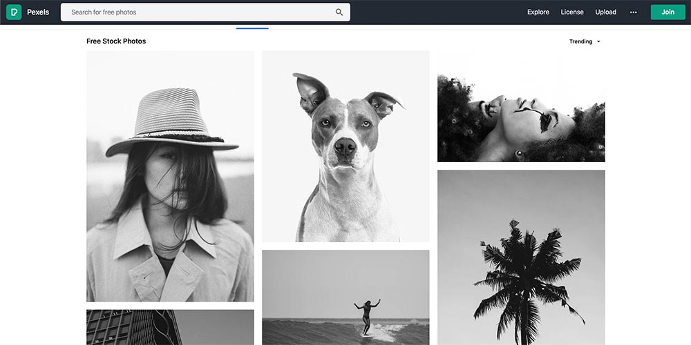Viewport: 691px width, 345px height.
Task: Open the License page
Action: (x=572, y=12)
